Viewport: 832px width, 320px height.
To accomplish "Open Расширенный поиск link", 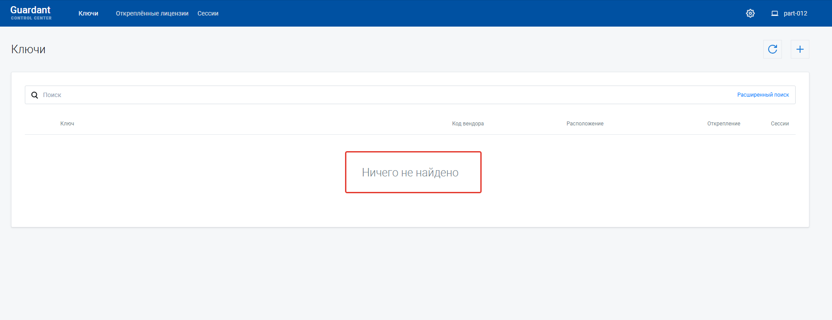I will (763, 95).
